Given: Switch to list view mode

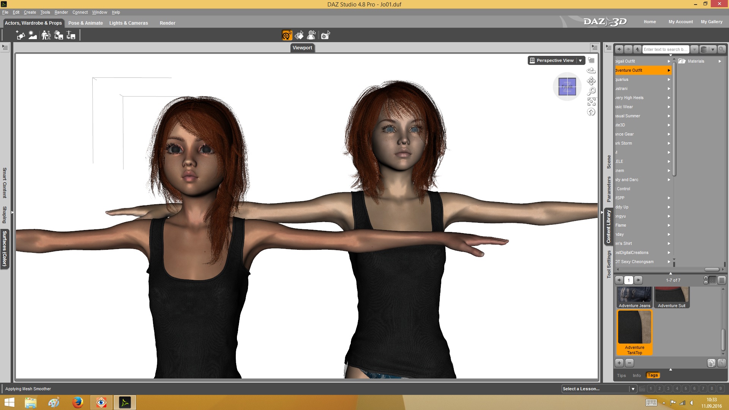Looking at the screenshot, I should coord(721,280).
